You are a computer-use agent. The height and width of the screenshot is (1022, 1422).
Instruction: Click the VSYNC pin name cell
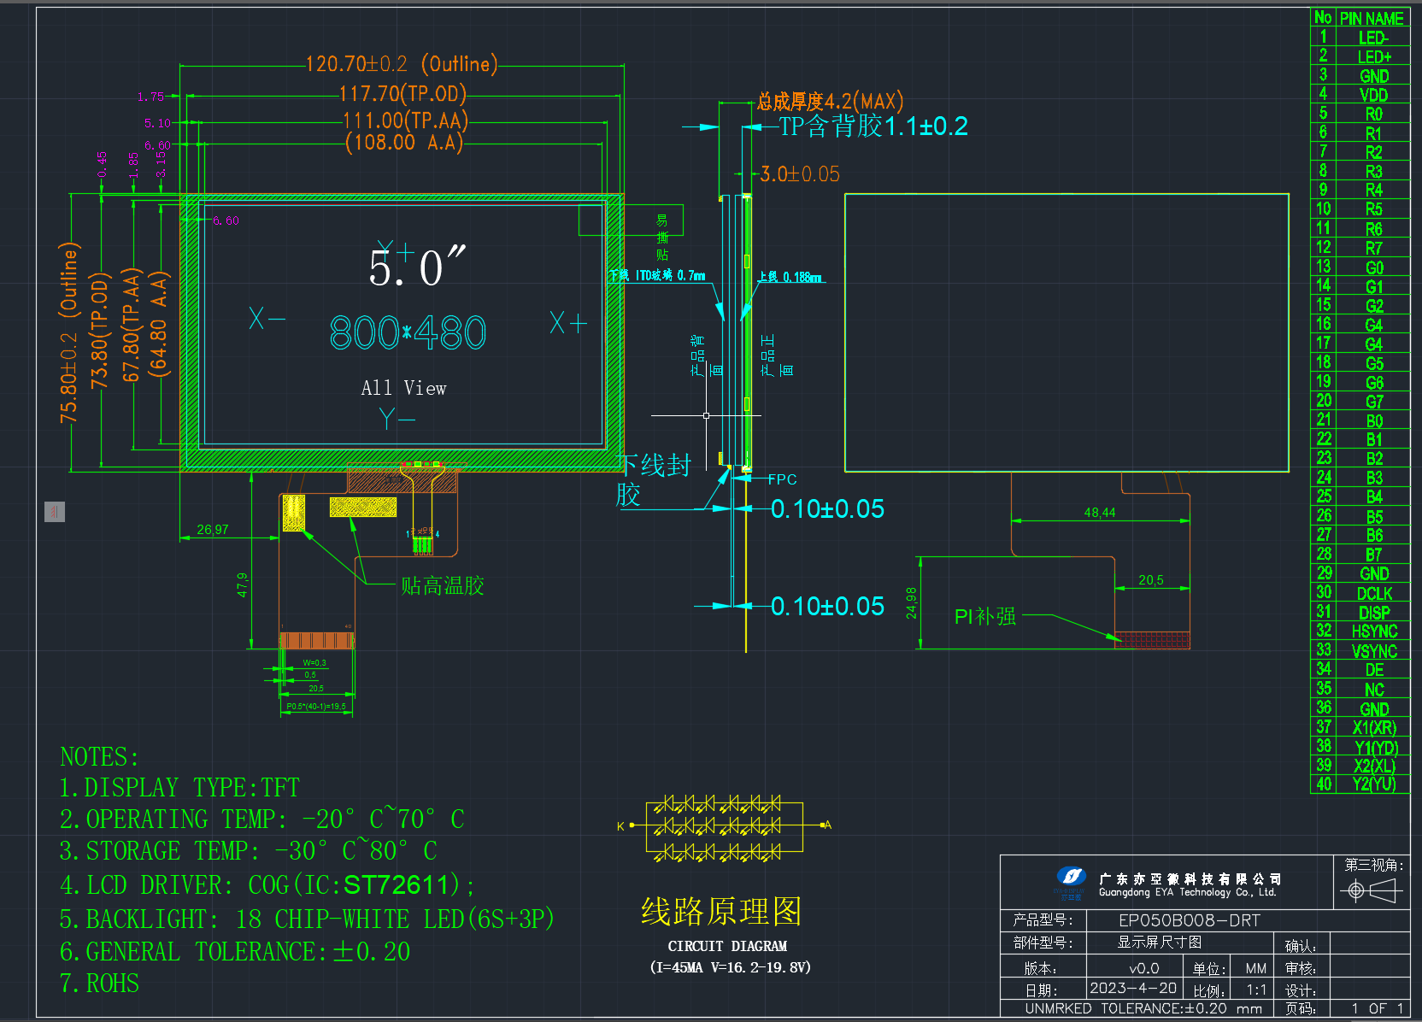pyautogui.click(x=1374, y=651)
